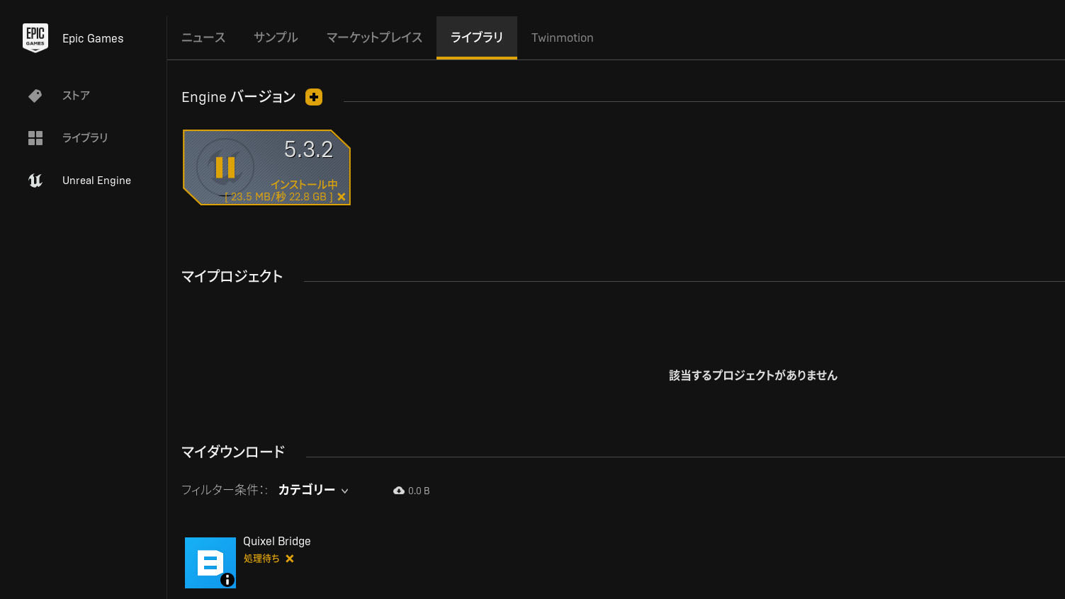Add a new Engine version with plus icon
The width and height of the screenshot is (1065, 599).
pos(314,97)
